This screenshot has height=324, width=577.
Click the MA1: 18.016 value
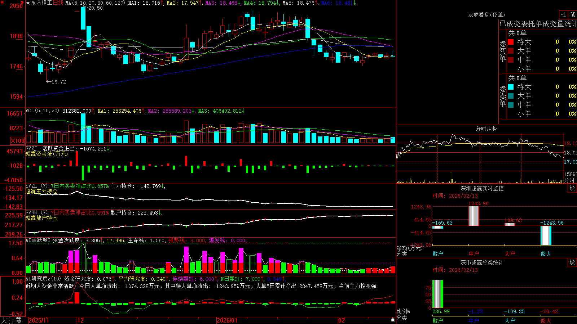144,3
